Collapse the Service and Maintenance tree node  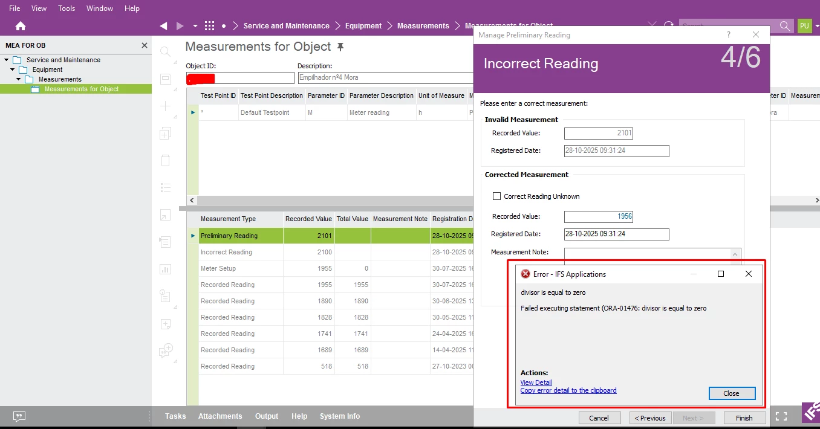point(7,60)
